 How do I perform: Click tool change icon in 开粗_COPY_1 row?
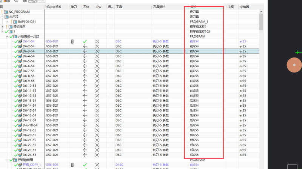click(72, 165)
